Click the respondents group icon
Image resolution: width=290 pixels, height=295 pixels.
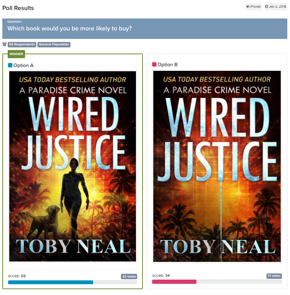5,44
